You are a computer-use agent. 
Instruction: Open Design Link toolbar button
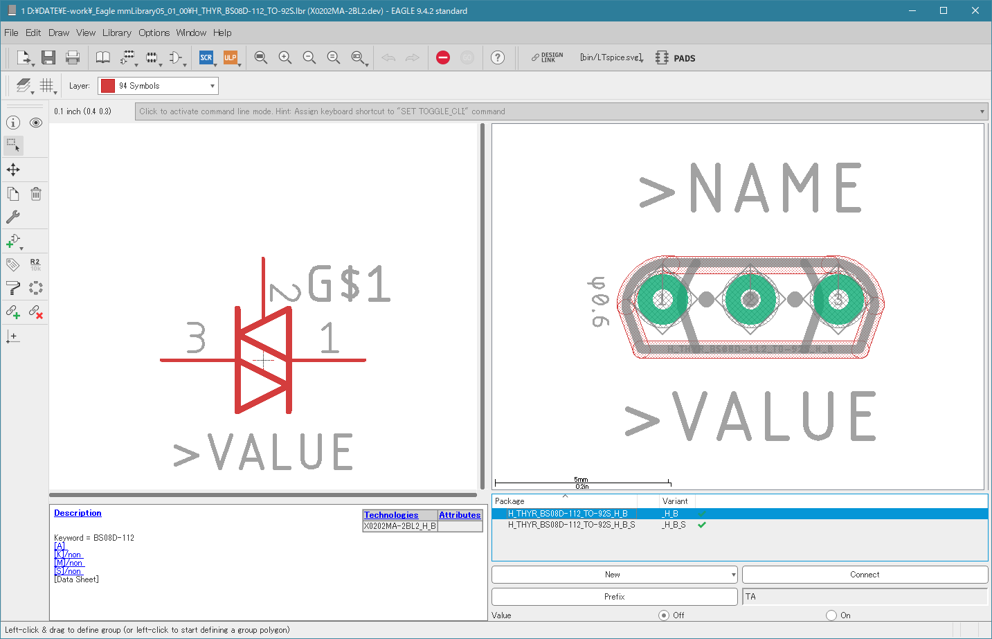tap(547, 57)
